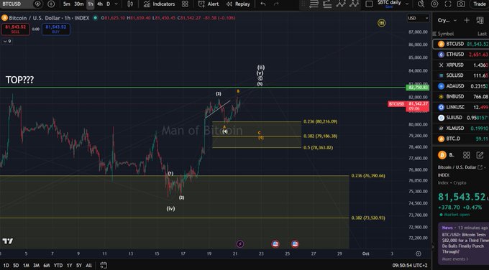Select XRPUSD in the watchlist
Image resolution: width=489 pixels, height=270 pixels.
[x=461, y=65]
